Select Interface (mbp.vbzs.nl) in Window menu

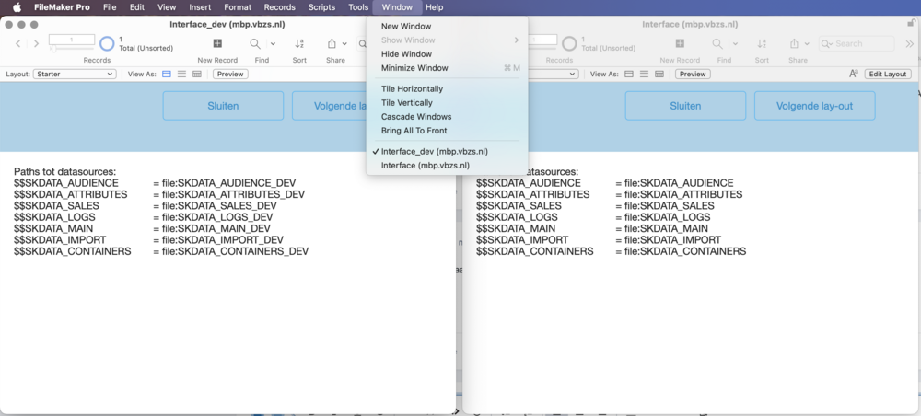(x=425, y=166)
